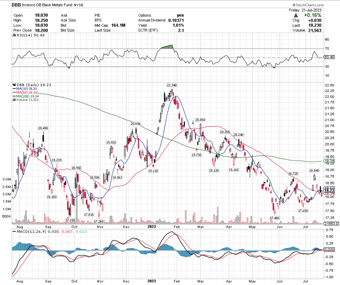
Task: Click the green up-arrow change indicator
Action: pos(296,15)
